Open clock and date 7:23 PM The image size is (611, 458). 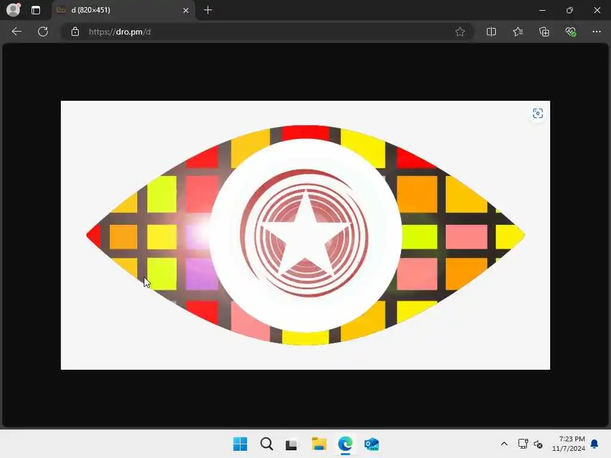[569, 444]
